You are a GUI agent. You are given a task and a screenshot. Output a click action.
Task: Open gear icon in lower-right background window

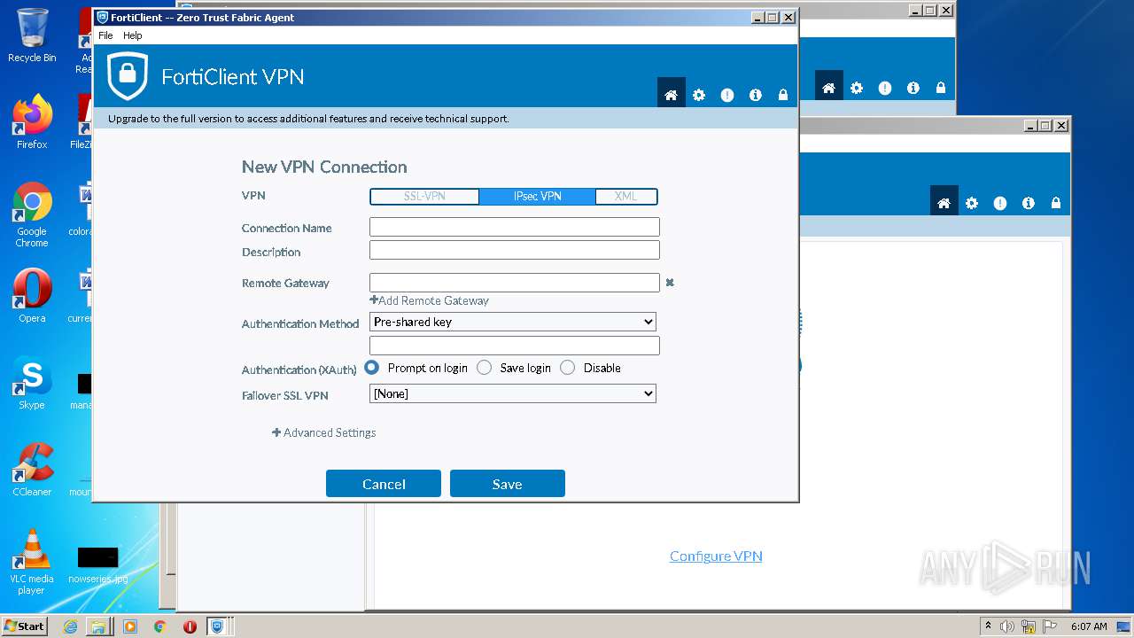pyautogui.click(x=972, y=203)
